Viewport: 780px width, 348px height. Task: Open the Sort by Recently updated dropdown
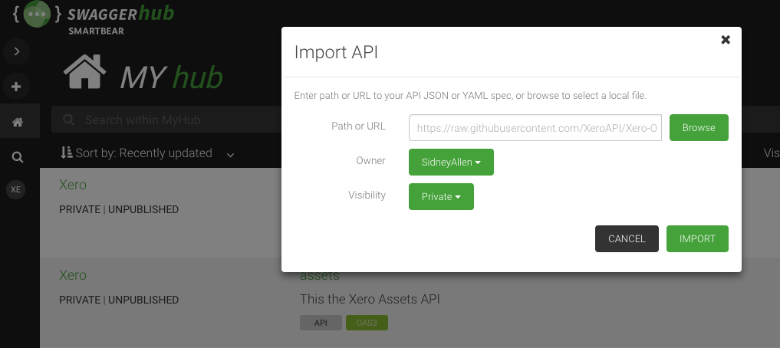148,153
